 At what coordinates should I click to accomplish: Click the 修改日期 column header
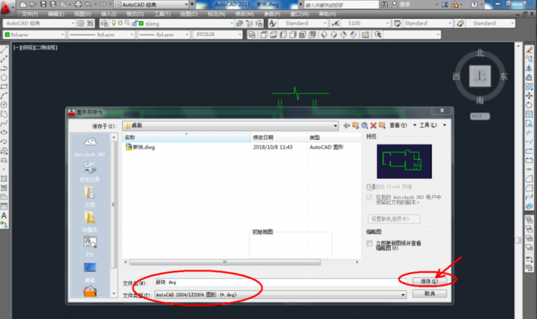click(x=278, y=137)
